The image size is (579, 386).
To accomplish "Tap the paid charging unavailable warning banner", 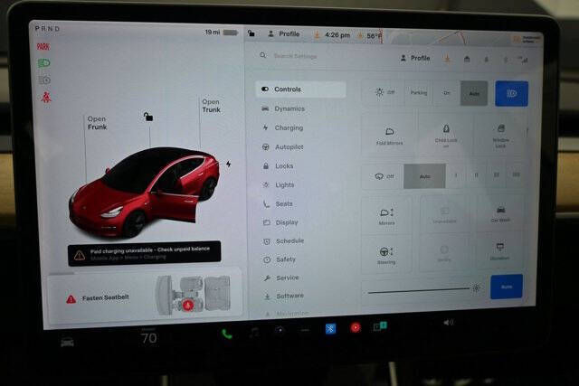I will click(x=145, y=253).
